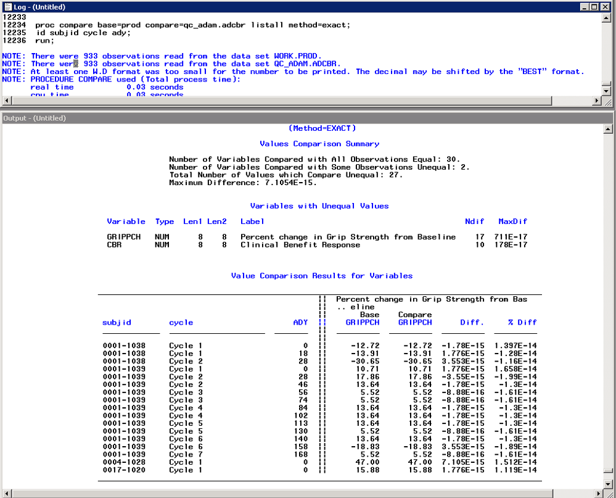Close the Log window
This screenshot has height=498, width=616.
coord(606,7)
